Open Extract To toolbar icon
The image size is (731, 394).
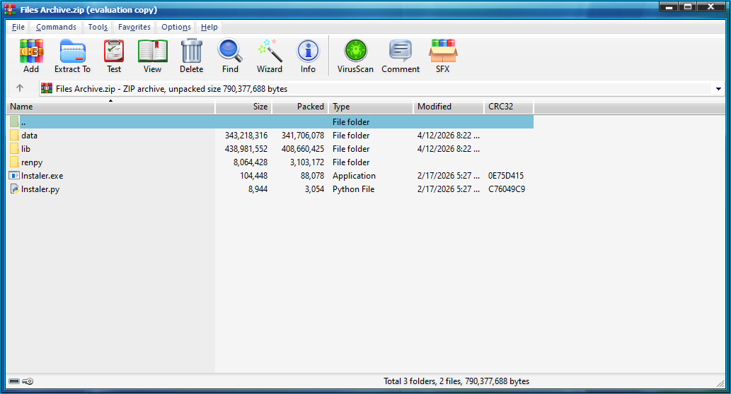click(x=73, y=51)
